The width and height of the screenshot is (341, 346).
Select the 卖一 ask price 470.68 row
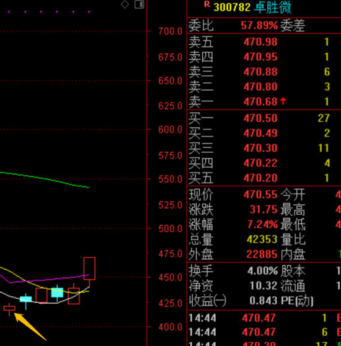(x=264, y=102)
